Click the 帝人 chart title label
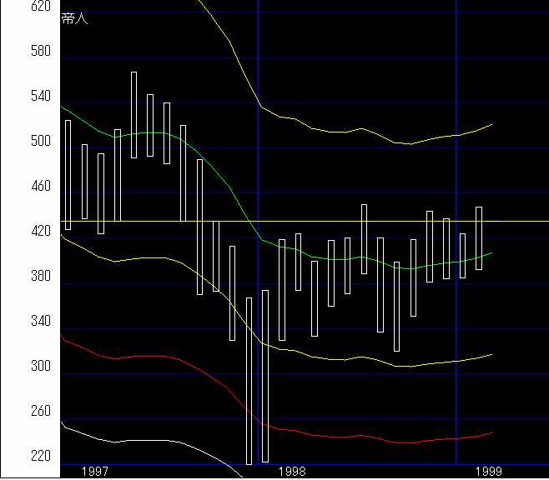The width and height of the screenshot is (549, 480). (74, 19)
